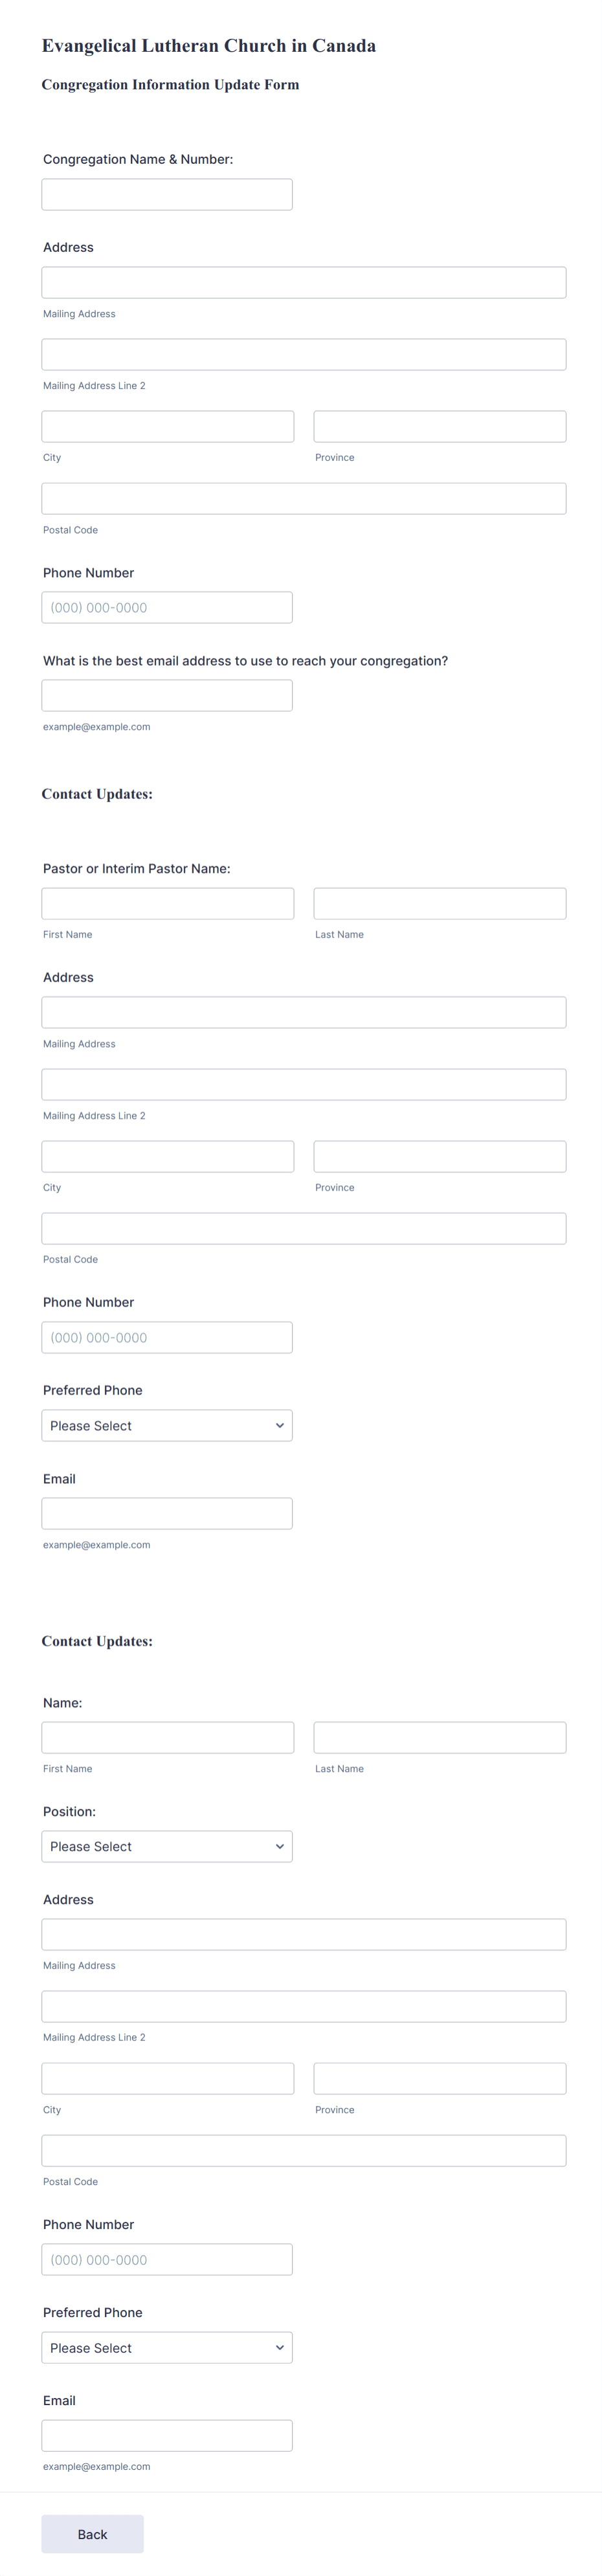Click the Back button
The image size is (602, 2576).
(x=92, y=2534)
